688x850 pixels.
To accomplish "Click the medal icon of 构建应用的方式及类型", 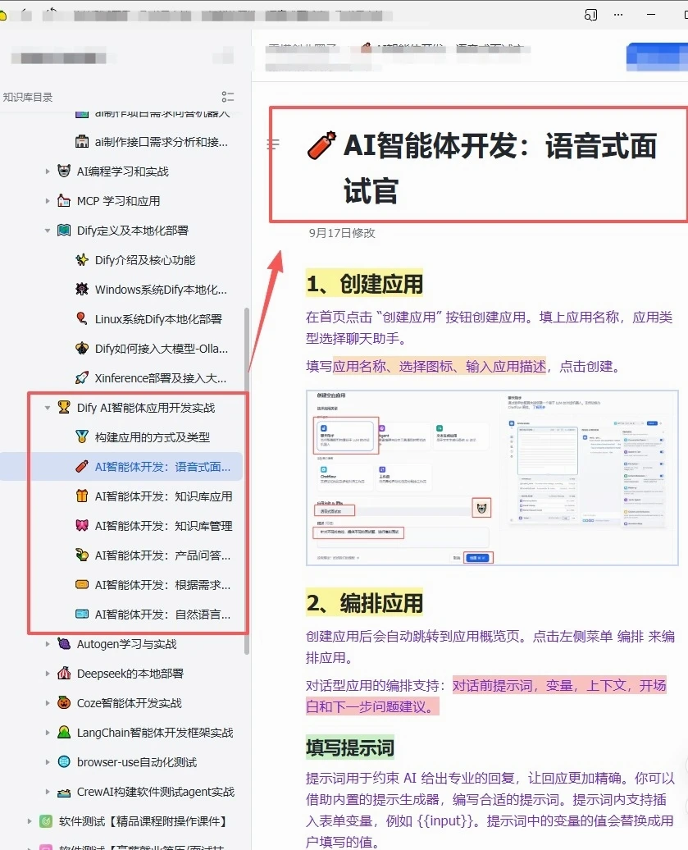I will 82,436.
